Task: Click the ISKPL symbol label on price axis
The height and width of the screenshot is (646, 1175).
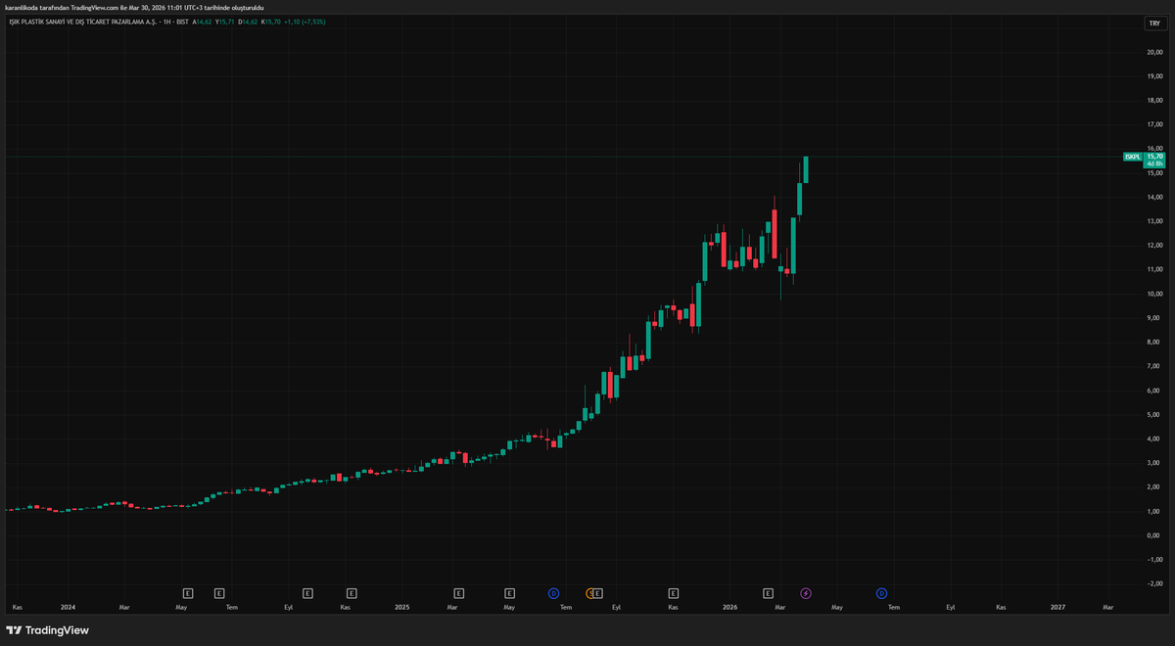Action: (x=1133, y=157)
